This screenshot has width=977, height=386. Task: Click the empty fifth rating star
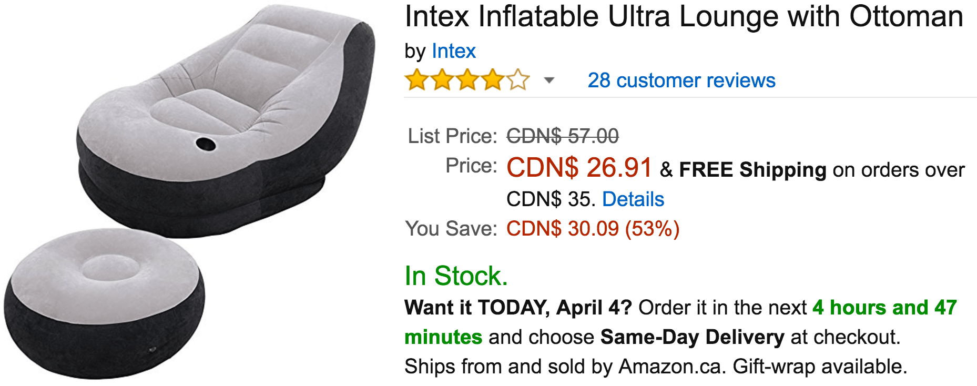518,80
